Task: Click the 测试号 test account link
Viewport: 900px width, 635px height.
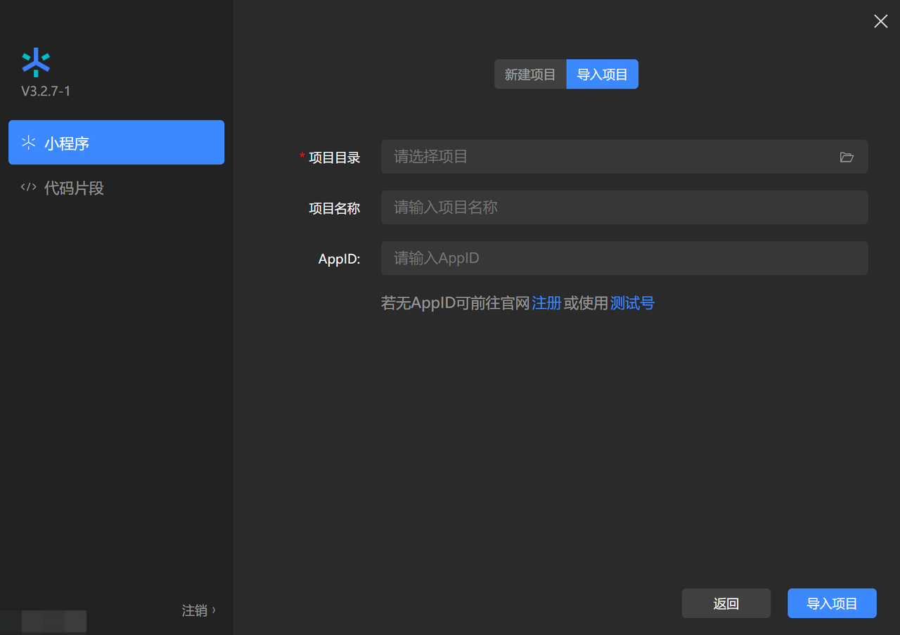Action: [x=632, y=303]
